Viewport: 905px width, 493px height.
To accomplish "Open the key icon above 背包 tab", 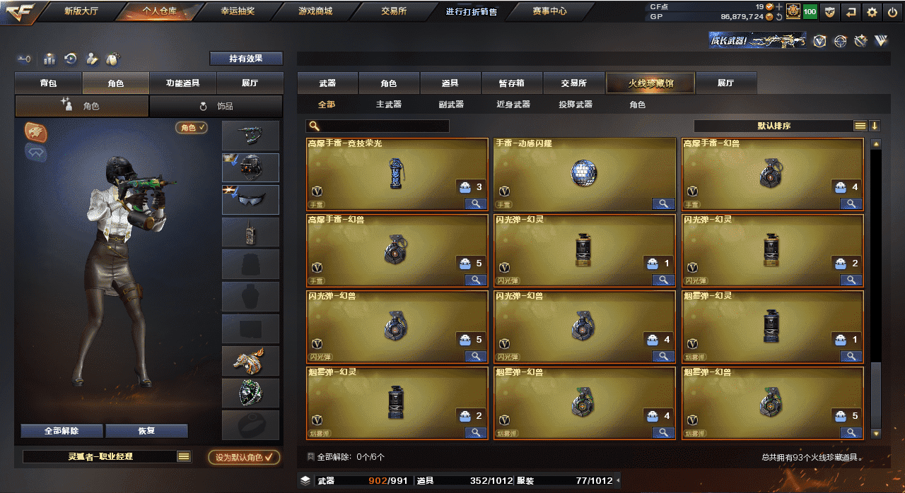I will (x=24, y=59).
